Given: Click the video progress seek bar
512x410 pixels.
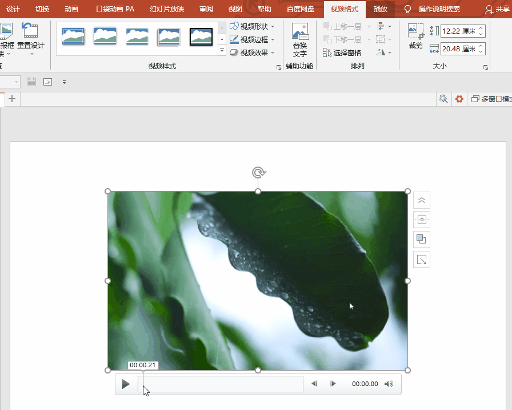Looking at the screenshot, I should (221, 384).
